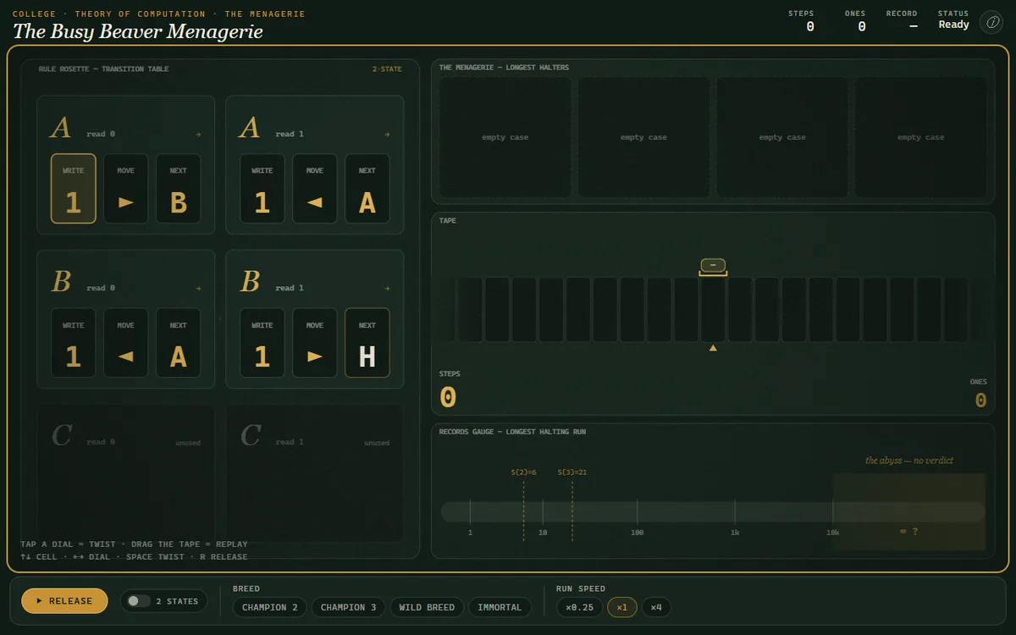Twist the B read 1 NEXT dial showing H
Image resolution: width=1016 pixels, height=635 pixels.
point(367,343)
